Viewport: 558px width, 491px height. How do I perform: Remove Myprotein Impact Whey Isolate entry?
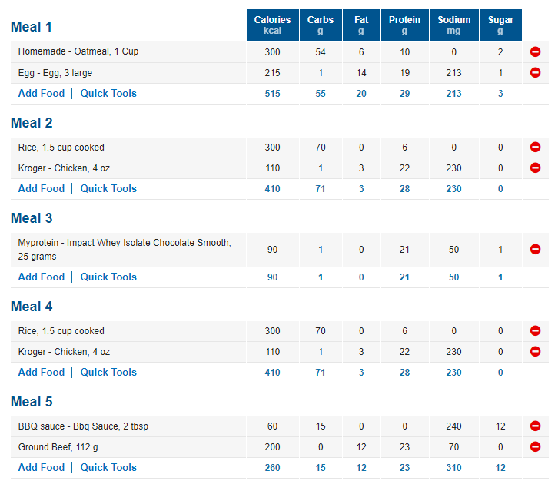[x=535, y=249]
